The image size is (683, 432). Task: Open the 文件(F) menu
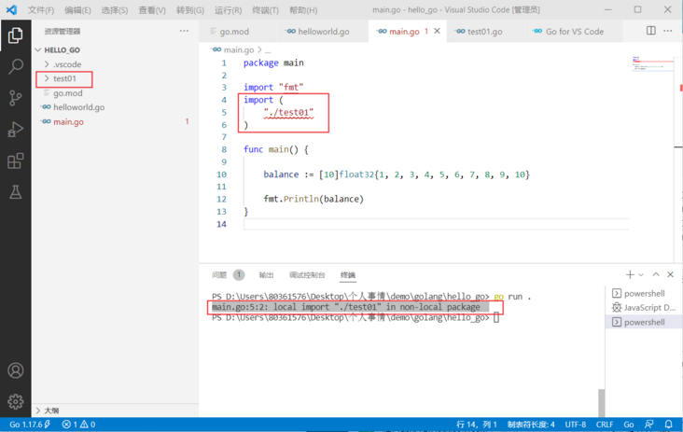(41, 10)
